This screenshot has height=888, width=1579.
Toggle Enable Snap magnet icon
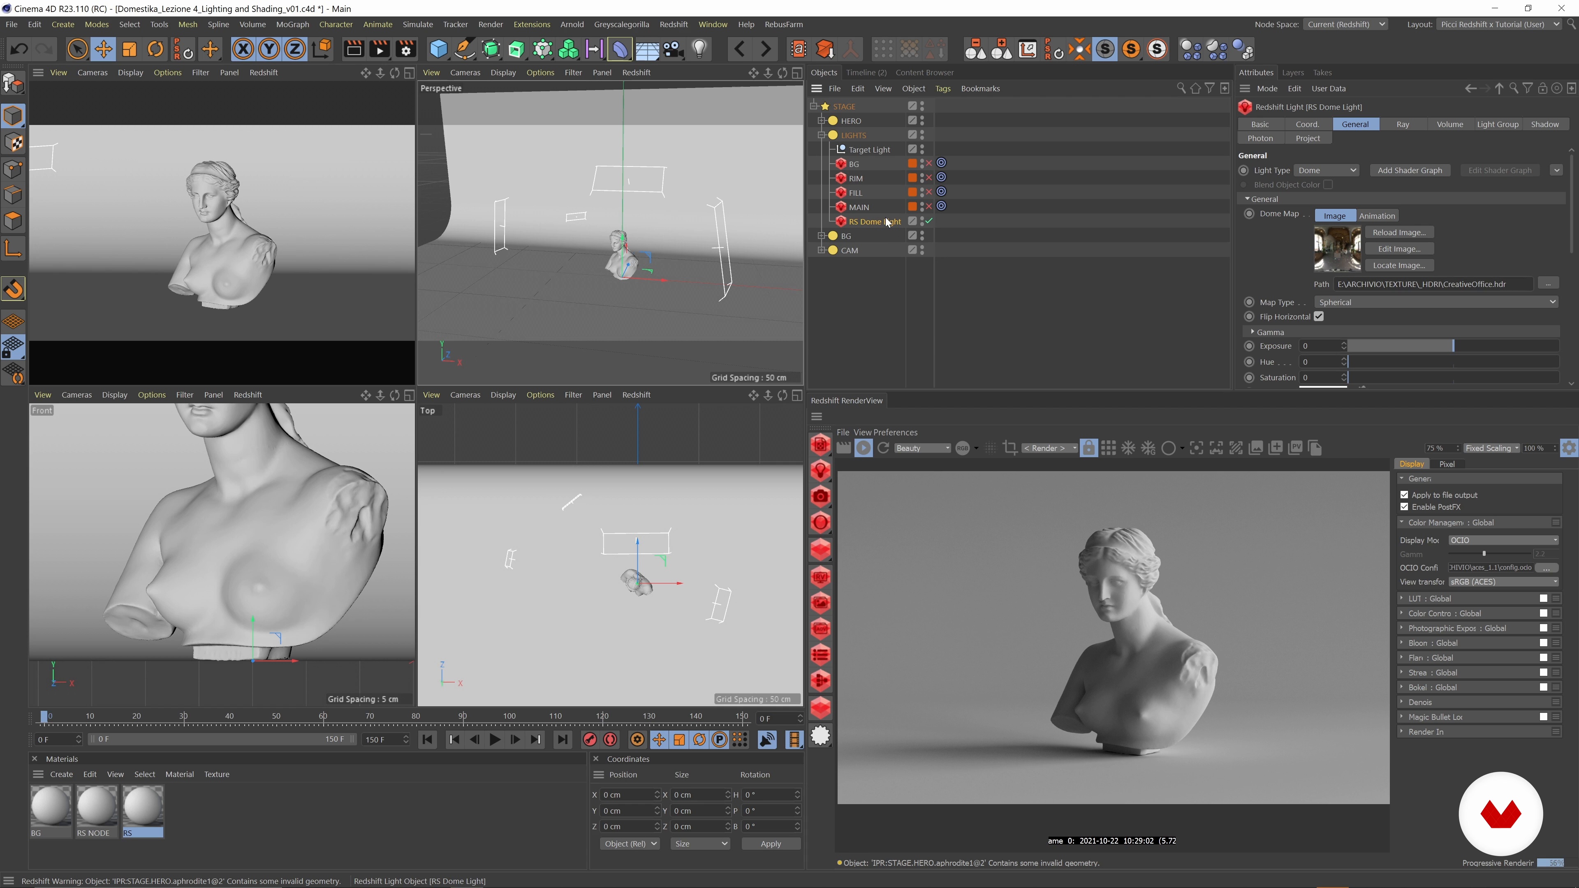pos(14,289)
